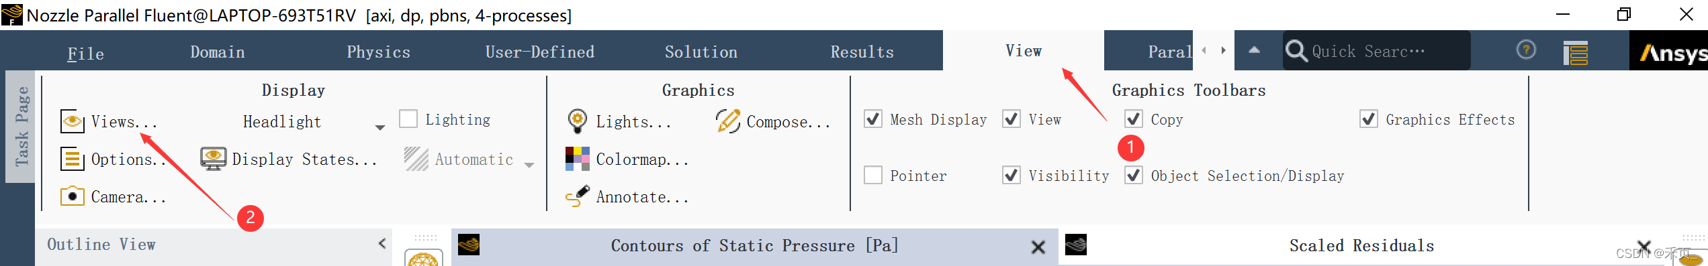Open the Colormap icon
Image resolution: width=1708 pixels, height=266 pixels.
tap(577, 159)
